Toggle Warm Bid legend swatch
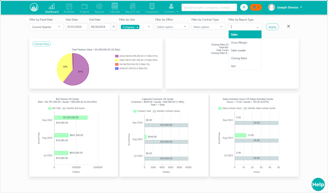328x193 pixels. 117,60
